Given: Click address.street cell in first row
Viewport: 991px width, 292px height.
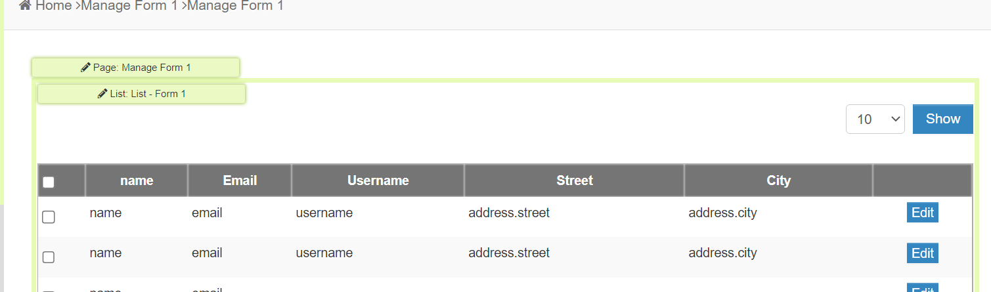Looking at the screenshot, I should coord(508,213).
